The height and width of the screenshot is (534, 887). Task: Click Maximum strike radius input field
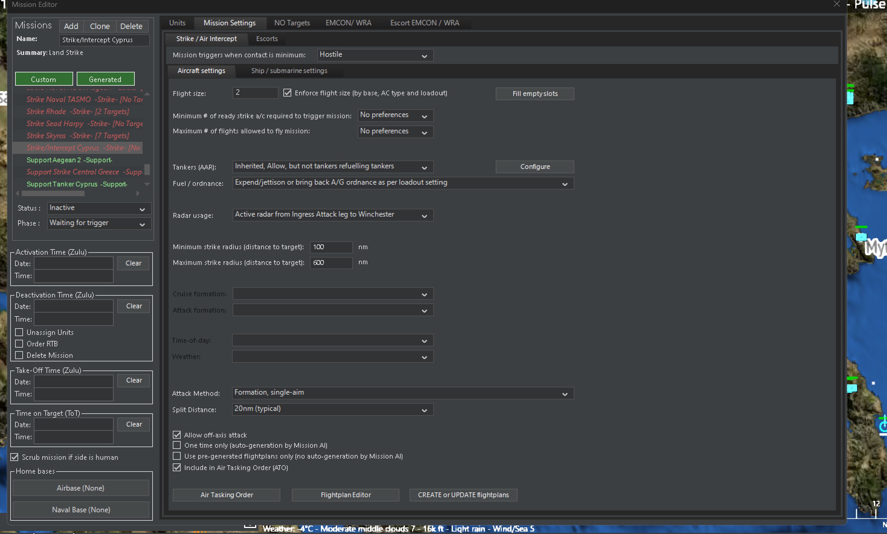tap(331, 262)
